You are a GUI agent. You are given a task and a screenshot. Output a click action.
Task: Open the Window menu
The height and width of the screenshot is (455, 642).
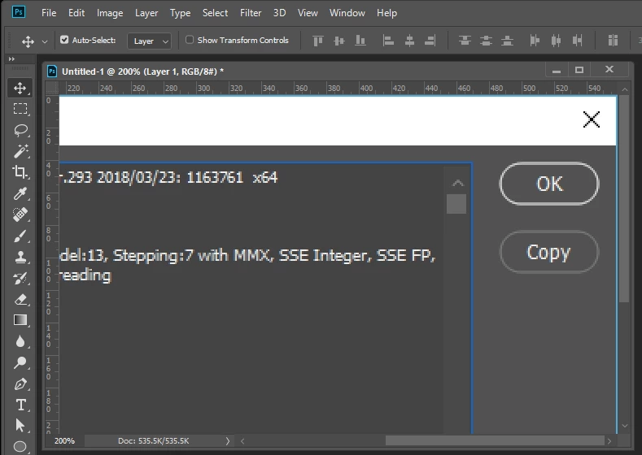pos(347,13)
